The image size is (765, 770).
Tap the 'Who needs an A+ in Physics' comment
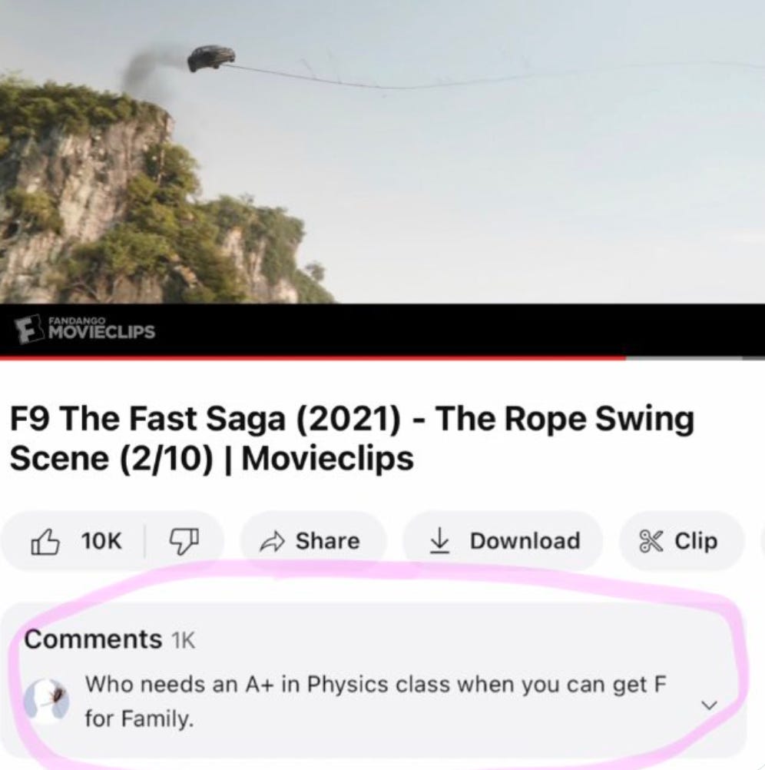point(374,701)
